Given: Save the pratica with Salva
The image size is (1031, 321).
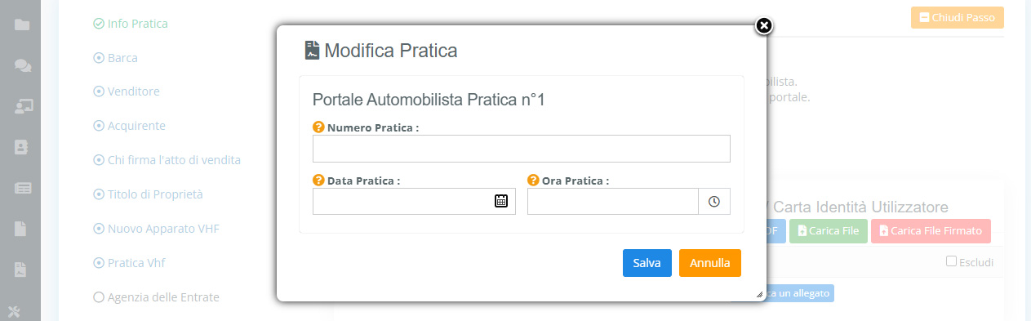Looking at the screenshot, I should [647, 263].
